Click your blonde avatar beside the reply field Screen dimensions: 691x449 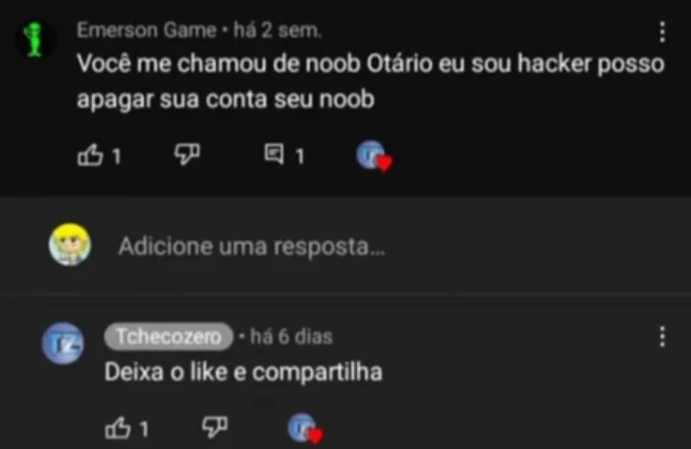click(x=70, y=245)
